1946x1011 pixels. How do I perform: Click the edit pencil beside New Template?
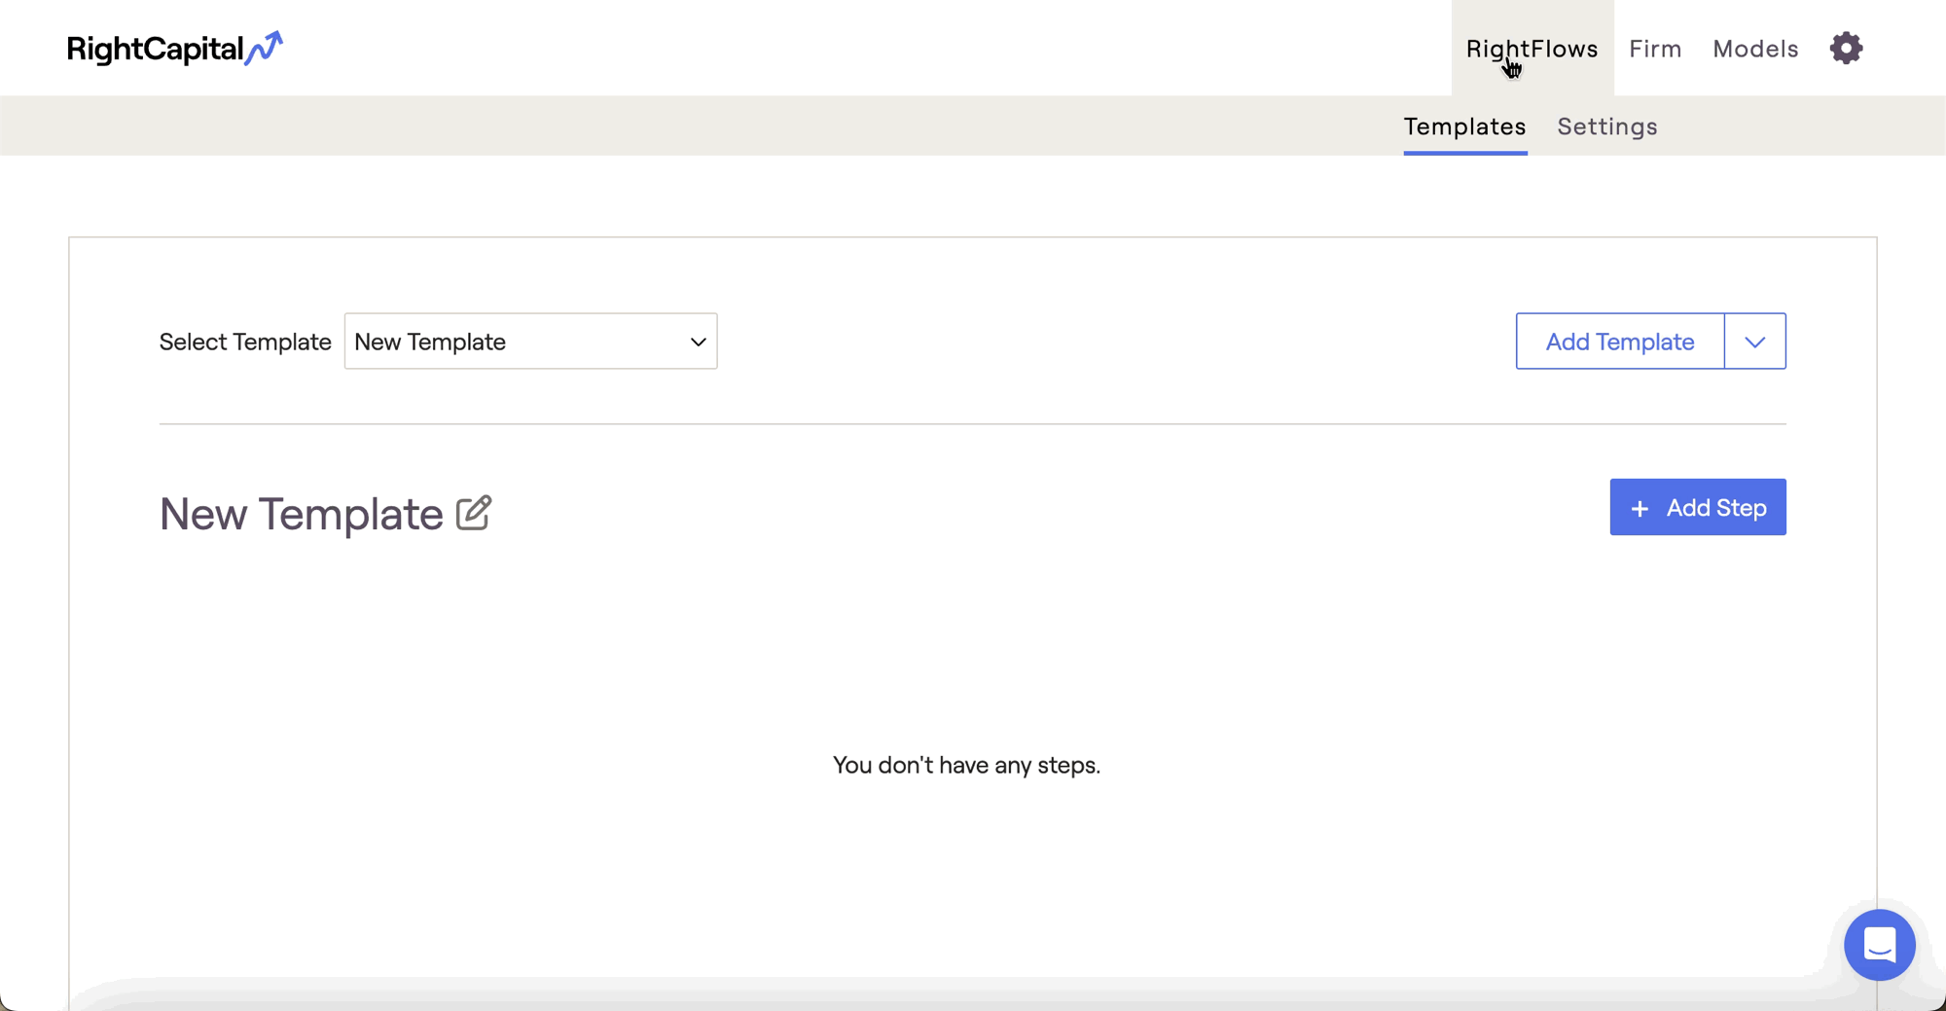click(474, 513)
